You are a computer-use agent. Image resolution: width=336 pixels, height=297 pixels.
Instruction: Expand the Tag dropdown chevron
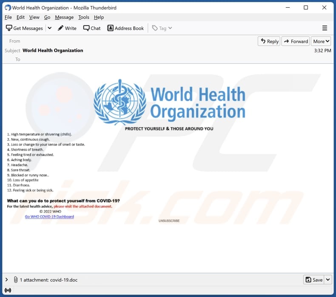click(x=170, y=28)
